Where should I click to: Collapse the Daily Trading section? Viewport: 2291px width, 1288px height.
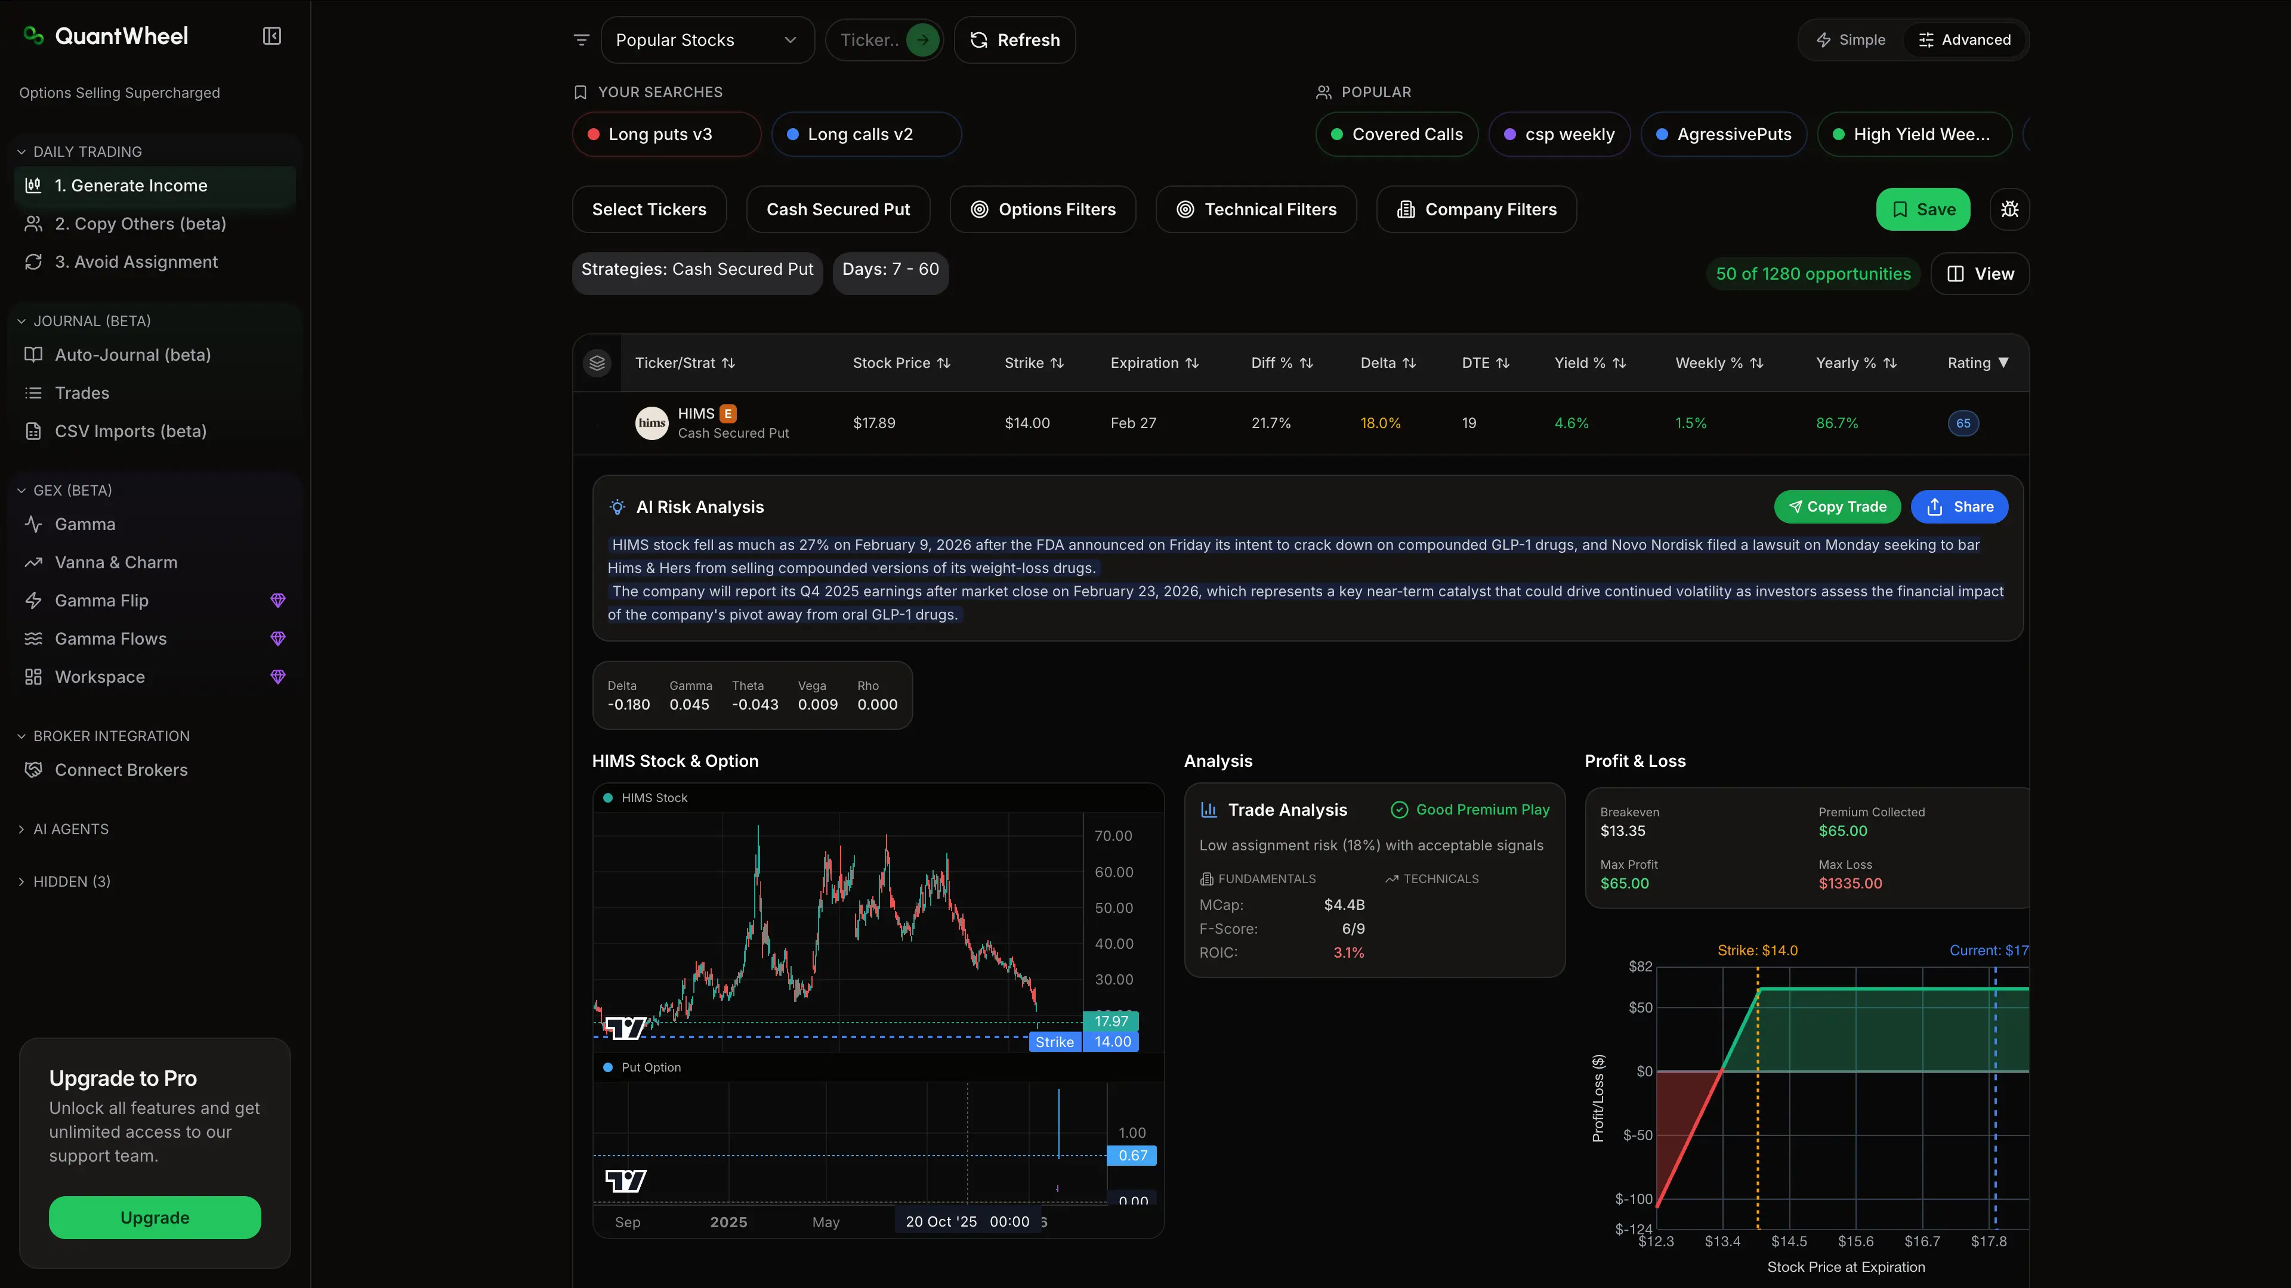(x=79, y=152)
